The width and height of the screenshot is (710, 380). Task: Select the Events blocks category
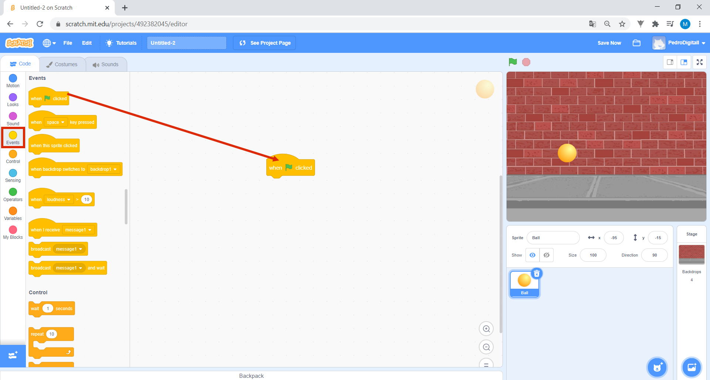click(13, 138)
